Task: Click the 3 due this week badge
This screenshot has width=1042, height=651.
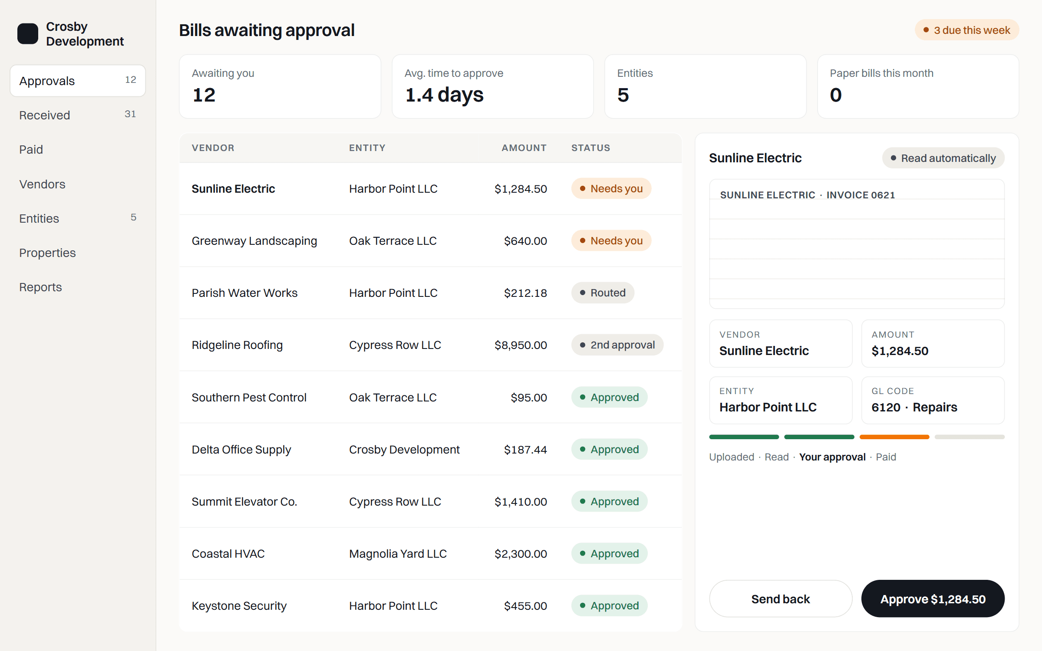Action: pyautogui.click(x=967, y=30)
